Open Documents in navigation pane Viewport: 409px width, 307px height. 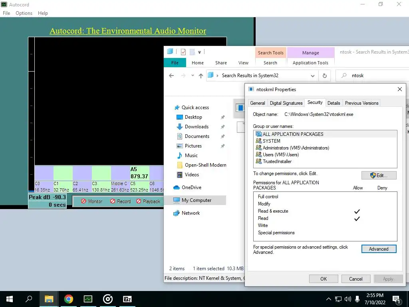tap(197, 136)
